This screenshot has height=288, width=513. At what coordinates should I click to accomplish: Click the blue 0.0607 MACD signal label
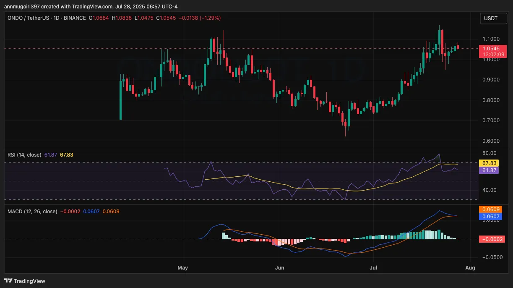491,216
